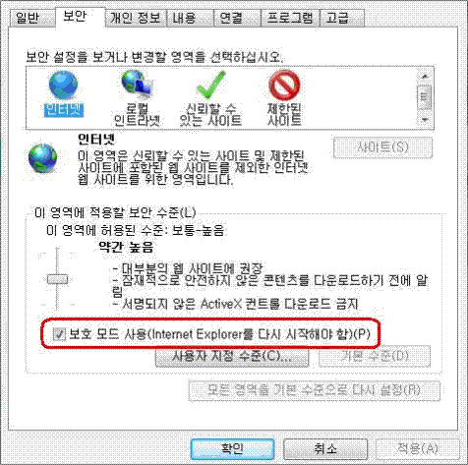Select the 신뢰할 수 있는 사이트 checkmark icon
The height and width of the screenshot is (465, 468).
tap(211, 86)
